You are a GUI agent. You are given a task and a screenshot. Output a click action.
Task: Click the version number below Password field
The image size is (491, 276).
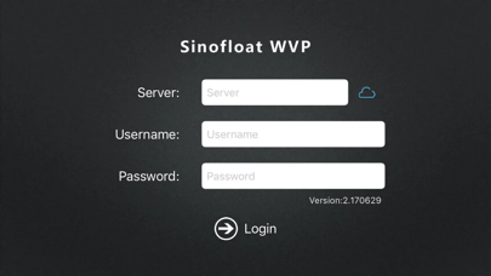362,201
